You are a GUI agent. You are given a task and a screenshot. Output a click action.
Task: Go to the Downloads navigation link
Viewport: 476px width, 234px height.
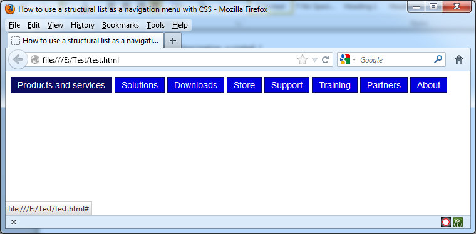click(x=195, y=85)
